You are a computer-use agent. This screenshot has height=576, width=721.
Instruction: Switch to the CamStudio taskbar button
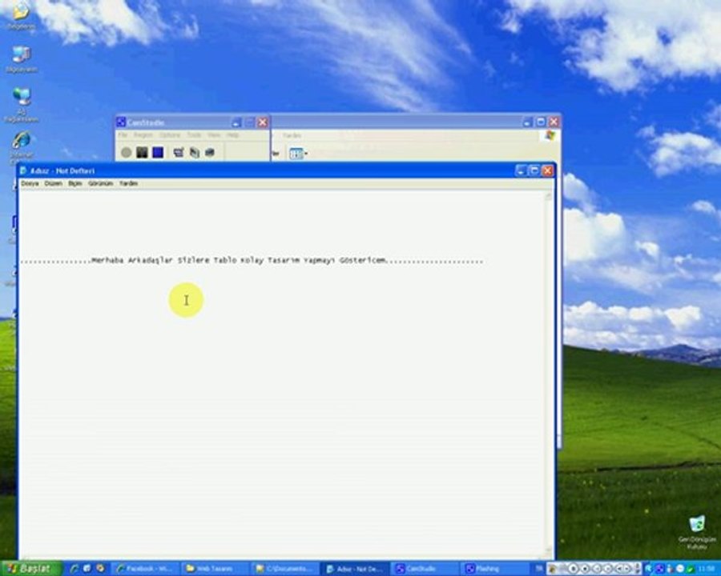pyautogui.click(x=425, y=569)
